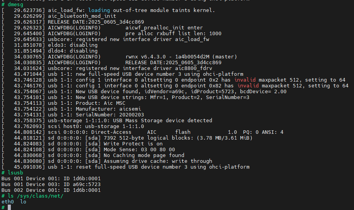The image size is (354, 210).
Task: Click the 'rwnx v6.4.3.0' version text
Action: 147,56
